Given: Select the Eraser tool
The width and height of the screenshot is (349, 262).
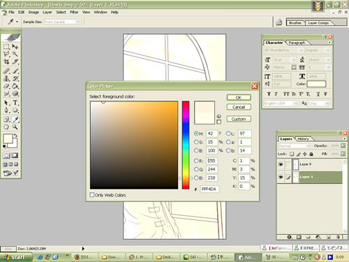Looking at the screenshot, I should 6,86.
